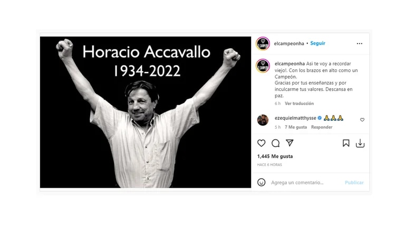405x227 pixels.
Task: Share post with paper plane icon
Action: pos(290,143)
